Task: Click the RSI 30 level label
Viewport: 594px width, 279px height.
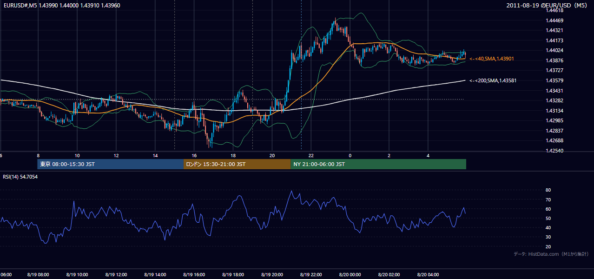Action: pyautogui.click(x=548, y=237)
